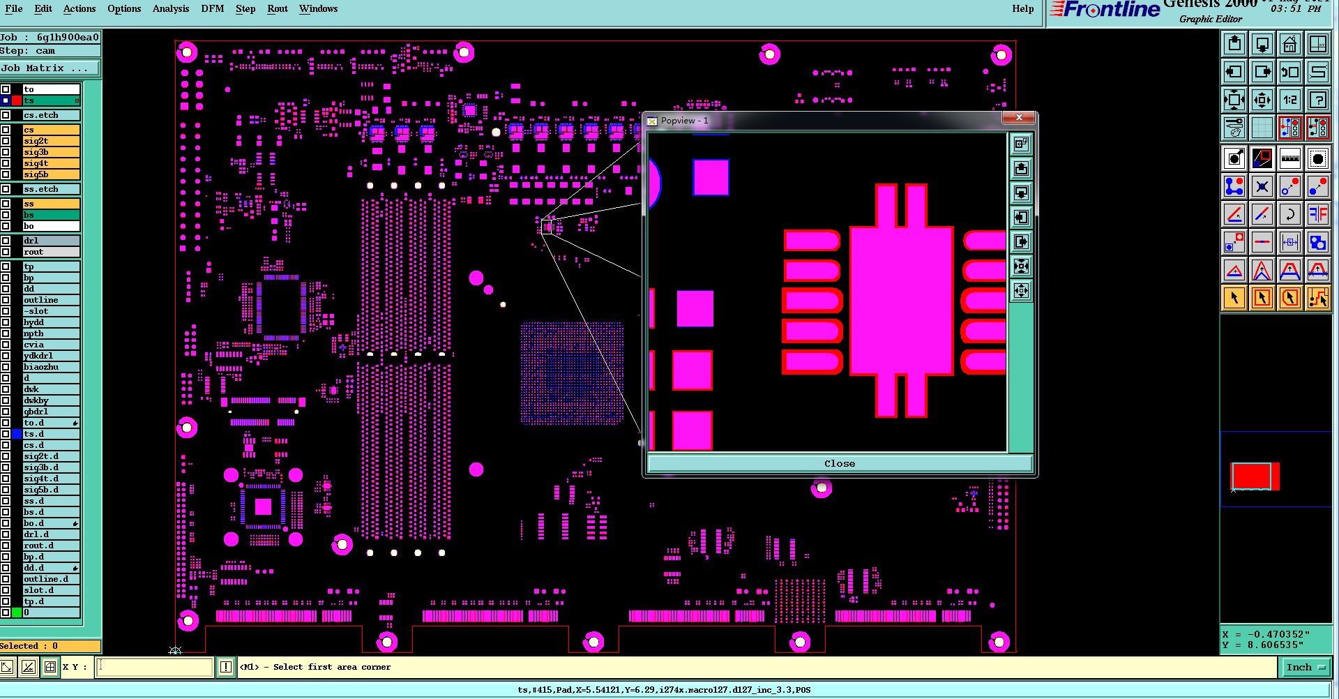Viewport: 1339px width, 699px height.
Task: Toggle checkbox for the 'drl' layer
Action: 6,241
